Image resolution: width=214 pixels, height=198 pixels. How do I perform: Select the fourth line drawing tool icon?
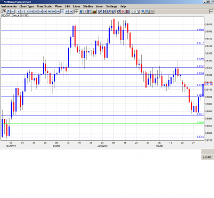pyautogui.click(x=113, y=12)
